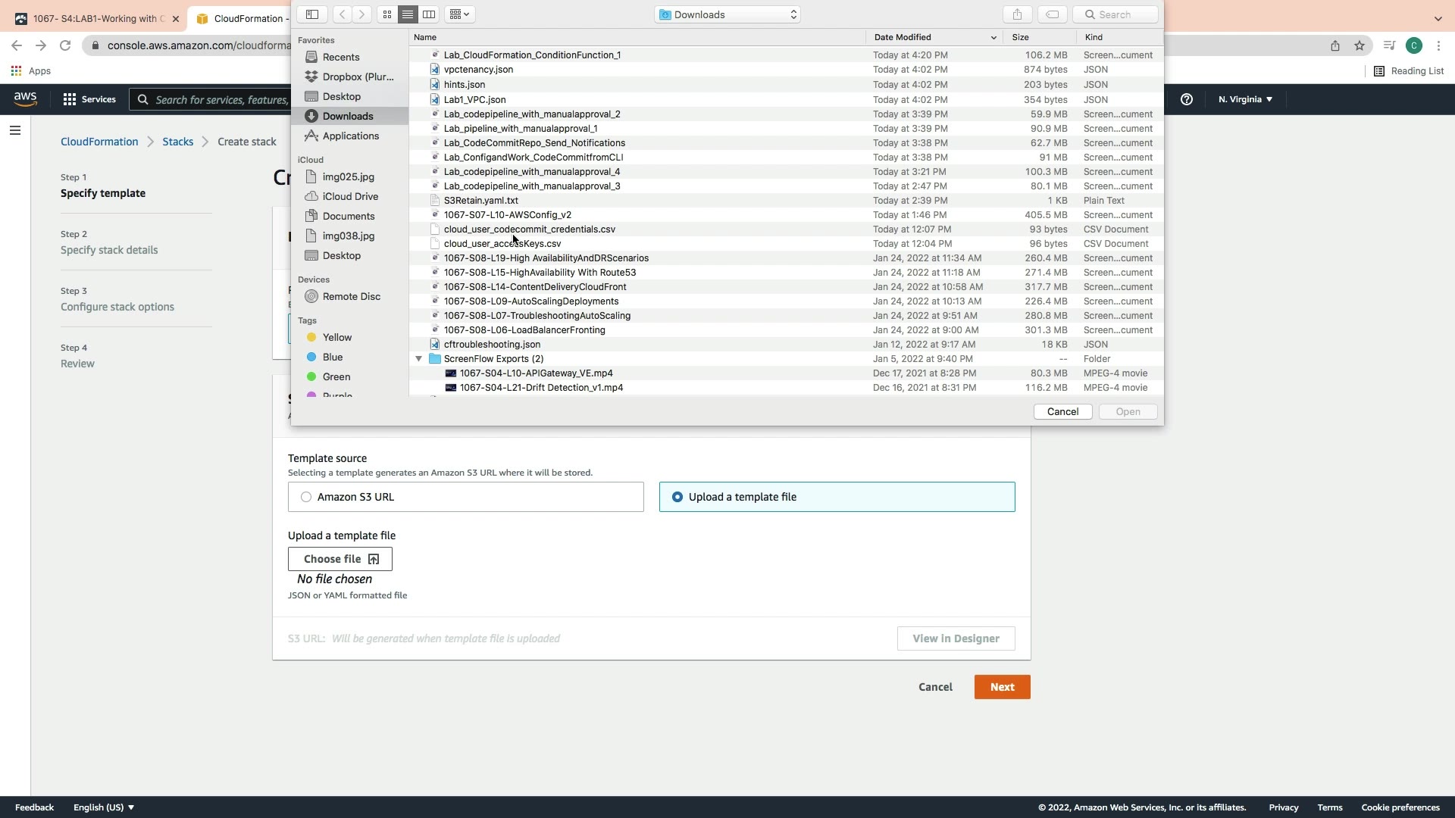Select Upload a template file radio
The width and height of the screenshot is (1455, 818).
click(677, 497)
